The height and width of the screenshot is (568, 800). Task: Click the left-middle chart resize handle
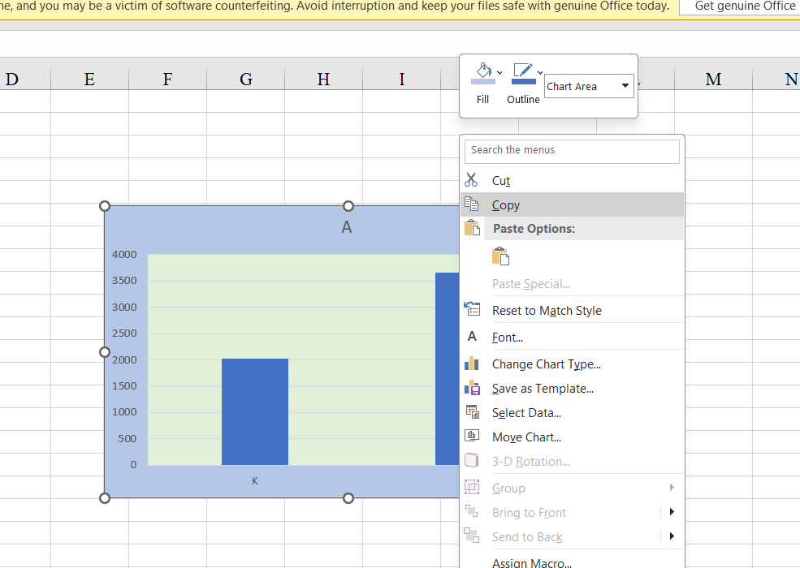pos(105,352)
